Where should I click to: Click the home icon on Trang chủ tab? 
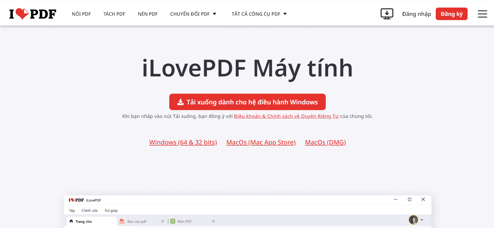coord(71,221)
